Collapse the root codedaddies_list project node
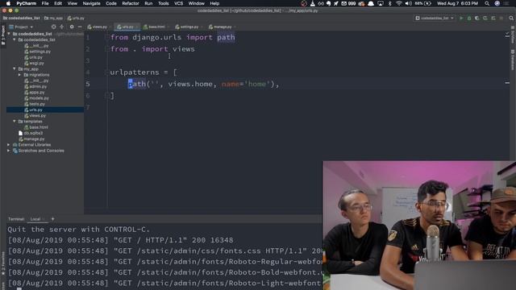 pos(9,34)
